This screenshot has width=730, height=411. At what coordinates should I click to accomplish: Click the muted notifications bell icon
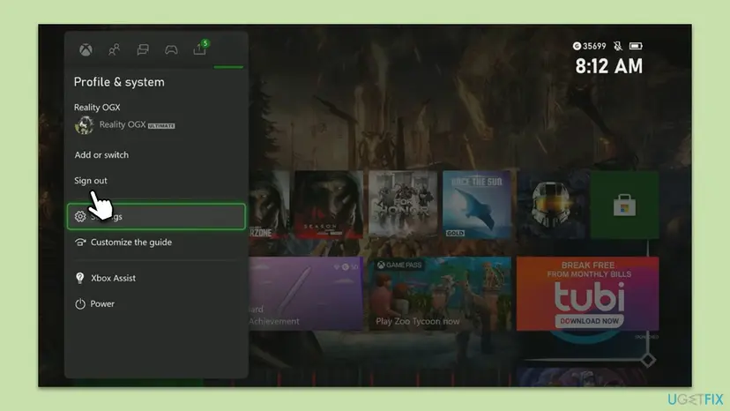(x=618, y=46)
